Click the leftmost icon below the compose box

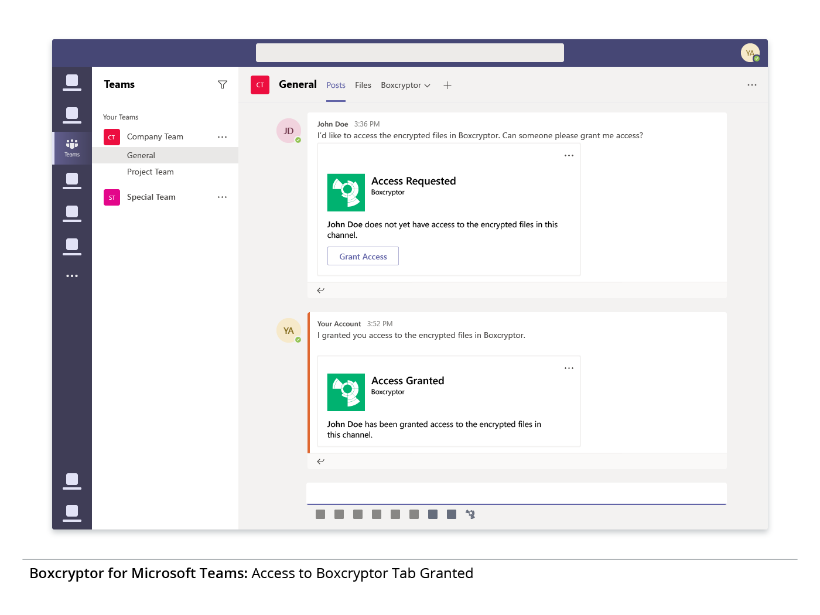pyautogui.click(x=320, y=514)
